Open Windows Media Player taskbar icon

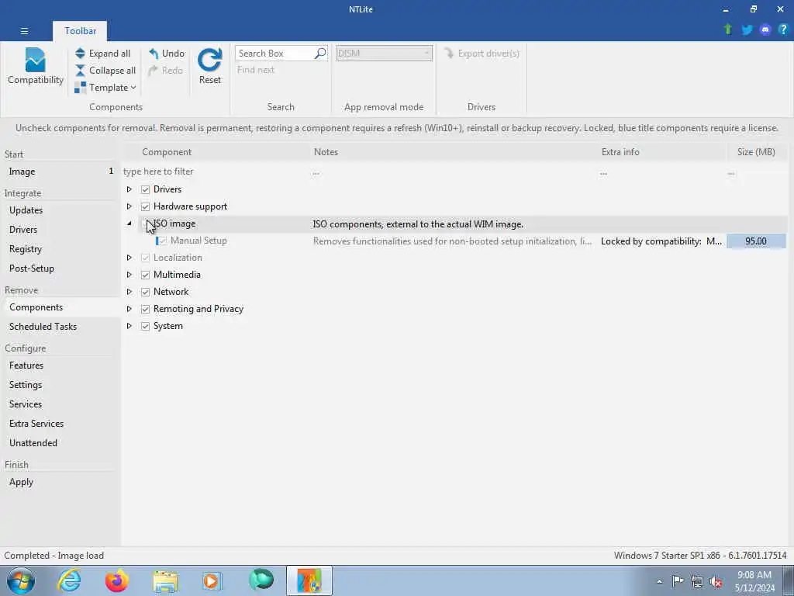212,580
